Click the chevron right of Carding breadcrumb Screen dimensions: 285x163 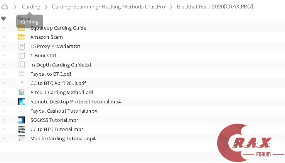click(46, 7)
